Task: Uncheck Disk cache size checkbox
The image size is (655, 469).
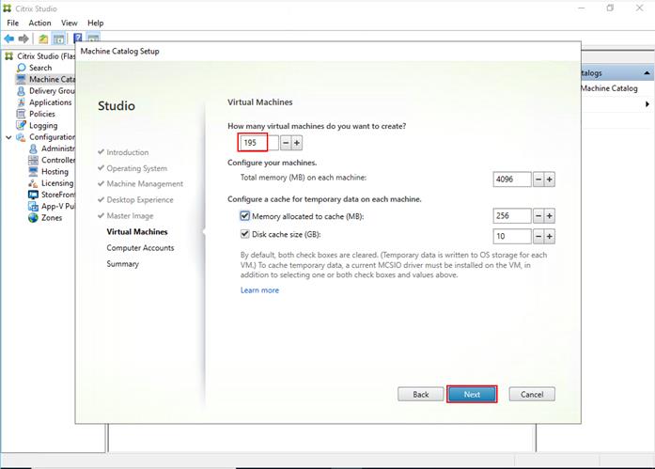Action: 244,234
